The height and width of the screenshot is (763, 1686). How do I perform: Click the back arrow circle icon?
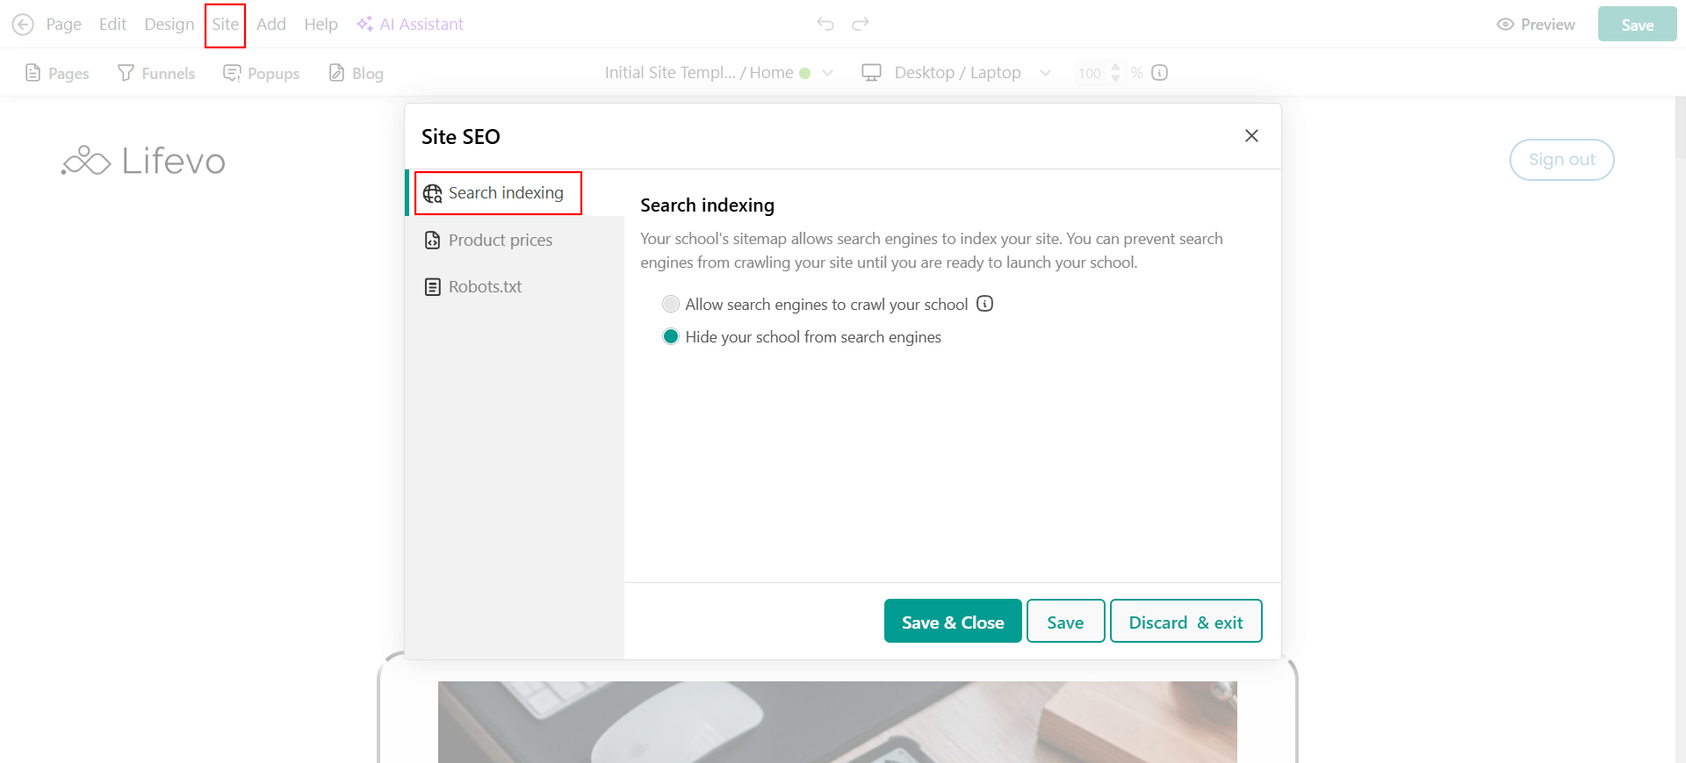point(23,25)
